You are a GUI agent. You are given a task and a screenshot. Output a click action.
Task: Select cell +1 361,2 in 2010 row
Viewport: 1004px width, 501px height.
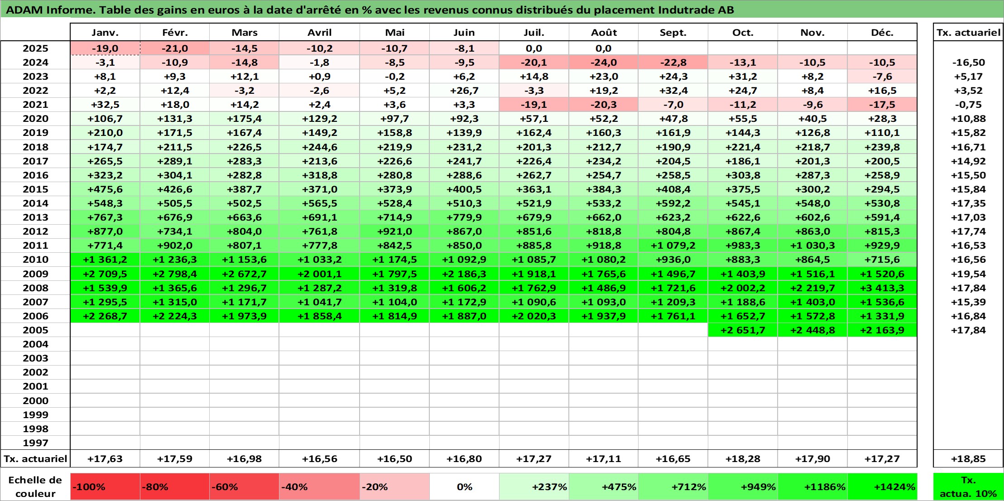click(x=105, y=260)
